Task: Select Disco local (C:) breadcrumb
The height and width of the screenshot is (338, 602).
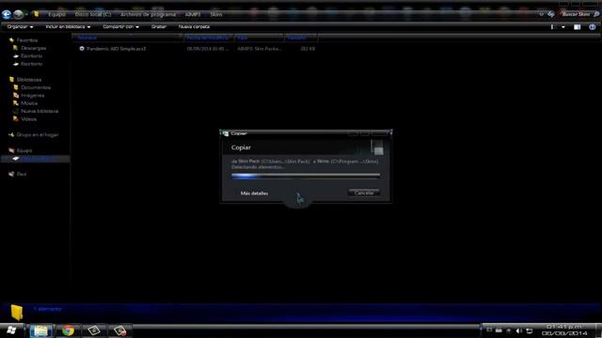Action: coord(93,14)
